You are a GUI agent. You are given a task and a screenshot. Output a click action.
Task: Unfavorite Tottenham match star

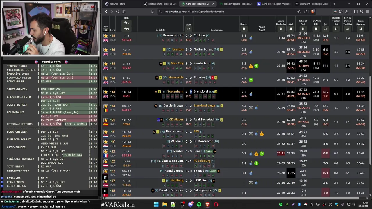tap(106, 92)
